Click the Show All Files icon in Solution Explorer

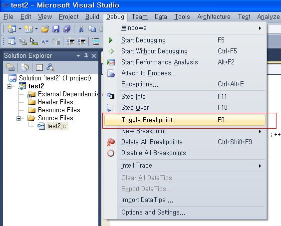coord(24,67)
